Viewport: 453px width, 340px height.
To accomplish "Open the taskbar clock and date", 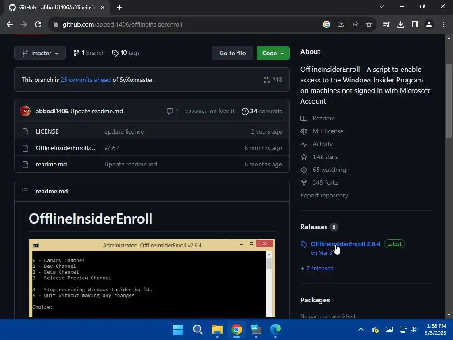I will click(435, 329).
